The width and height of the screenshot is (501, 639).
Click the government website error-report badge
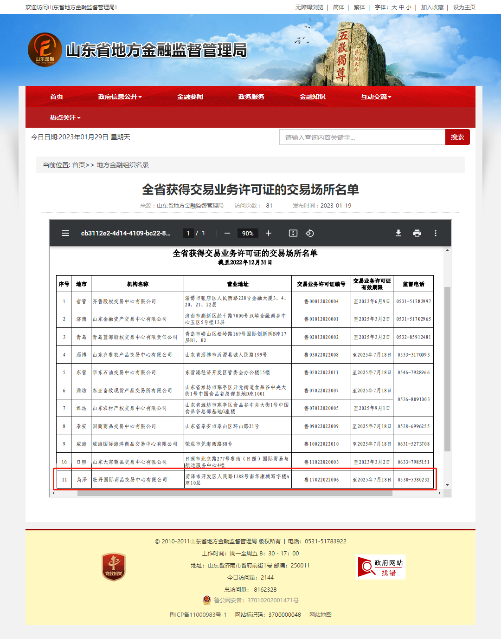(x=380, y=567)
